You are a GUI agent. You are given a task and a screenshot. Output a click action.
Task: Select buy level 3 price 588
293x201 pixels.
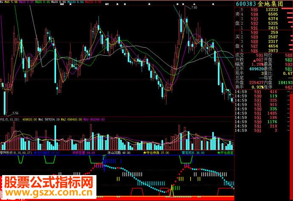click(254, 42)
